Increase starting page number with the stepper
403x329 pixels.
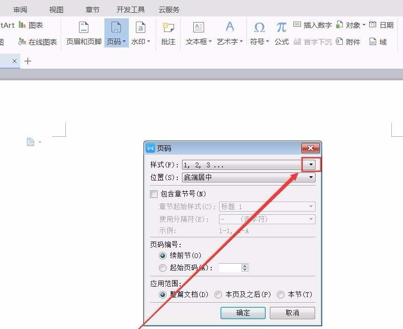point(245,266)
